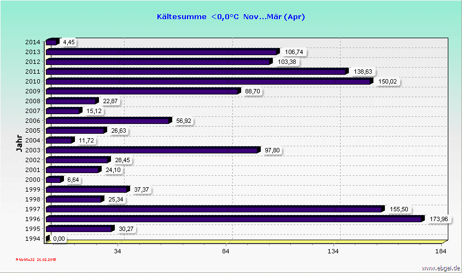Select the 2004 value label 11,72
Image resolution: width=462 pixels, height=273 pixels.
tap(86, 140)
